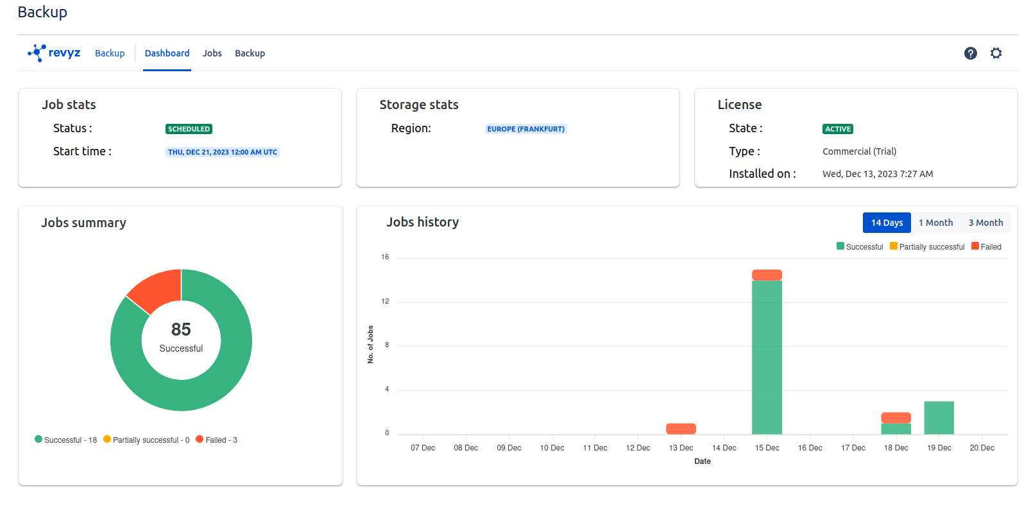Click the blue Backup link beside logo

[x=110, y=53]
